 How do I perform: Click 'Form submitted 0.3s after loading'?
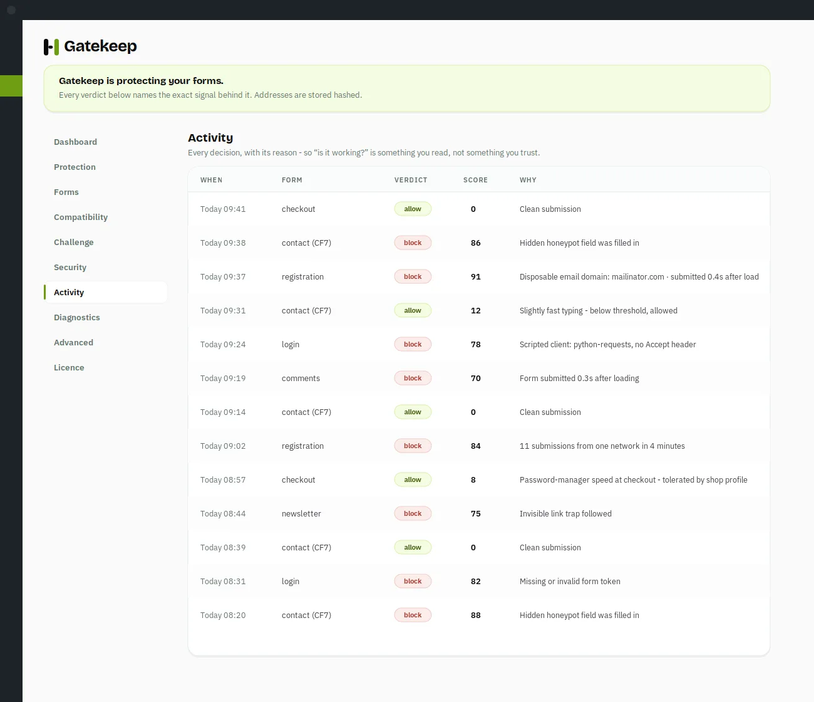pyautogui.click(x=579, y=379)
